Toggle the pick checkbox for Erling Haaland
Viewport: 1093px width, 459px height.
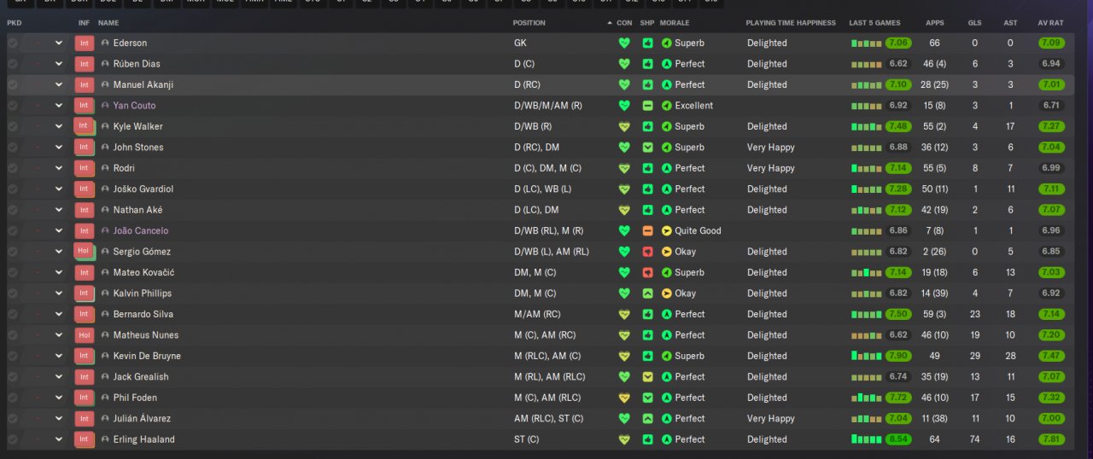pyautogui.click(x=13, y=439)
